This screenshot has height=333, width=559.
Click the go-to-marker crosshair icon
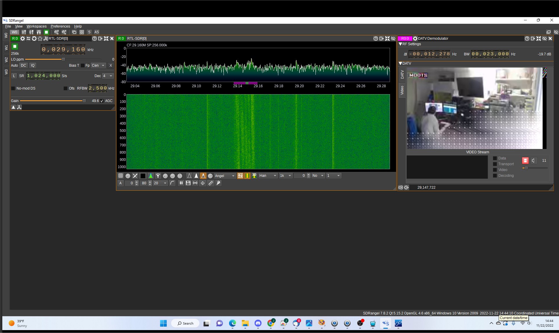(203, 183)
